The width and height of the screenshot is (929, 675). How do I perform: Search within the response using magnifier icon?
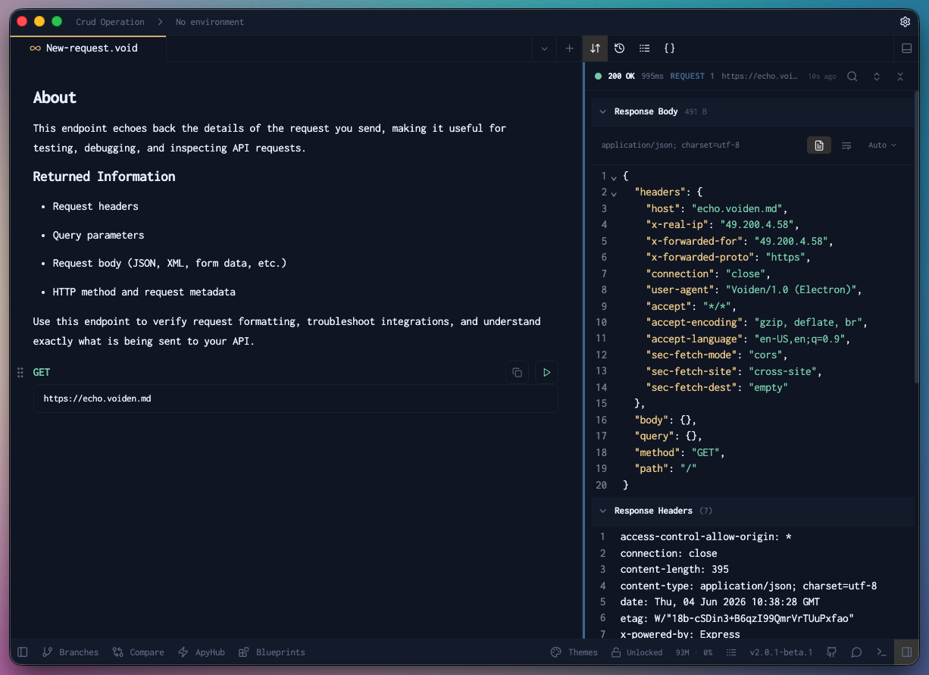[852, 77]
